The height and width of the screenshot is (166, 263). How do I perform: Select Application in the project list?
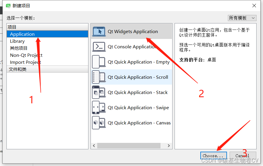47,34
